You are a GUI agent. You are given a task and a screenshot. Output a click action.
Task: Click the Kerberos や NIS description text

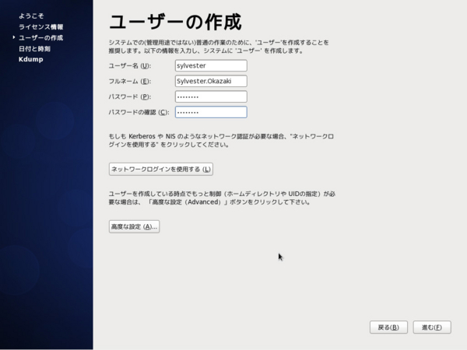[221, 141]
